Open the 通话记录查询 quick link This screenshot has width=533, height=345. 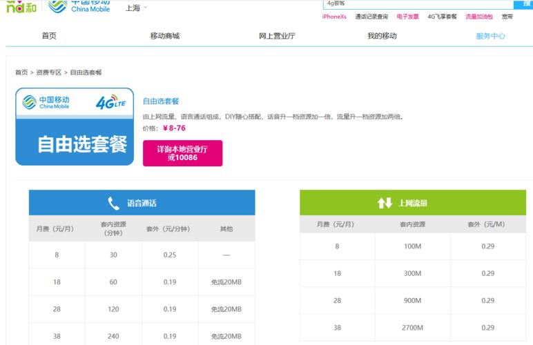[371, 17]
